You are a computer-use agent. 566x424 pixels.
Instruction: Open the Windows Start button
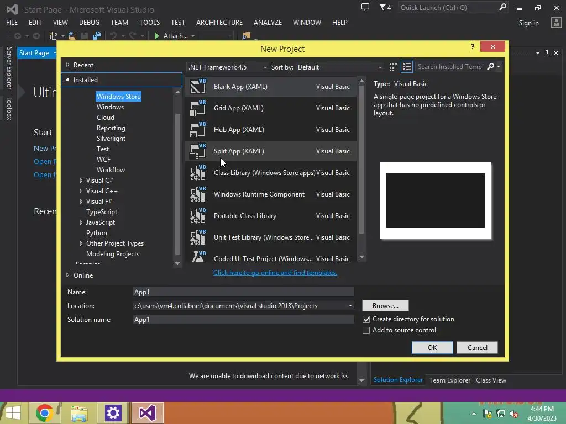click(x=13, y=413)
